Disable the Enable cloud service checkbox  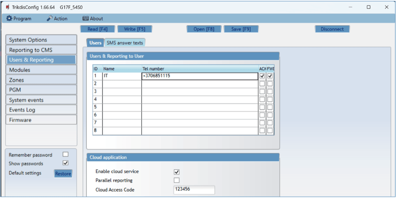point(177,172)
